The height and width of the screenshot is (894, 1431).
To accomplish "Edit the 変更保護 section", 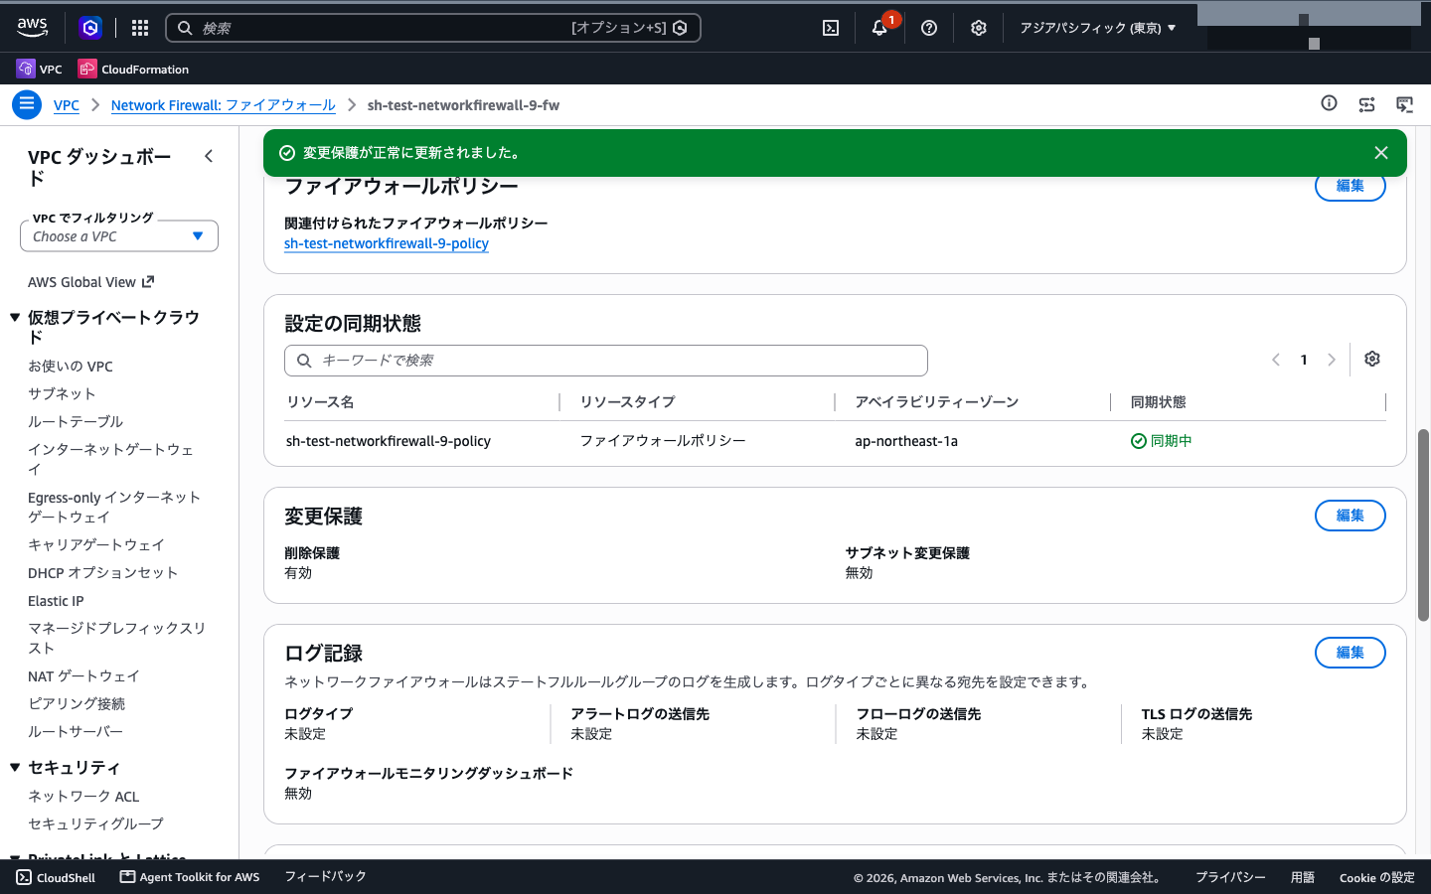I will [x=1350, y=516].
